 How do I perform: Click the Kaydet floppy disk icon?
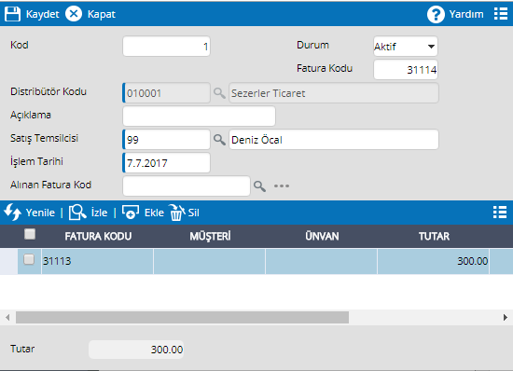[x=12, y=14]
